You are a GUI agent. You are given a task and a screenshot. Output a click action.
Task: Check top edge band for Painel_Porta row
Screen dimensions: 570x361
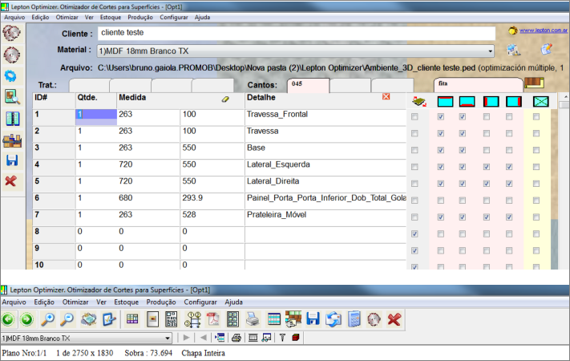pyautogui.click(x=441, y=201)
